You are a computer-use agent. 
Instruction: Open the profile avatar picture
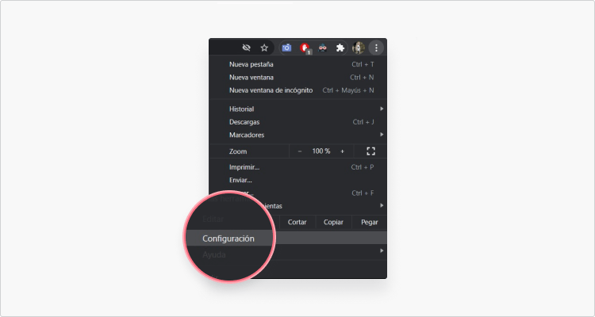coord(359,48)
